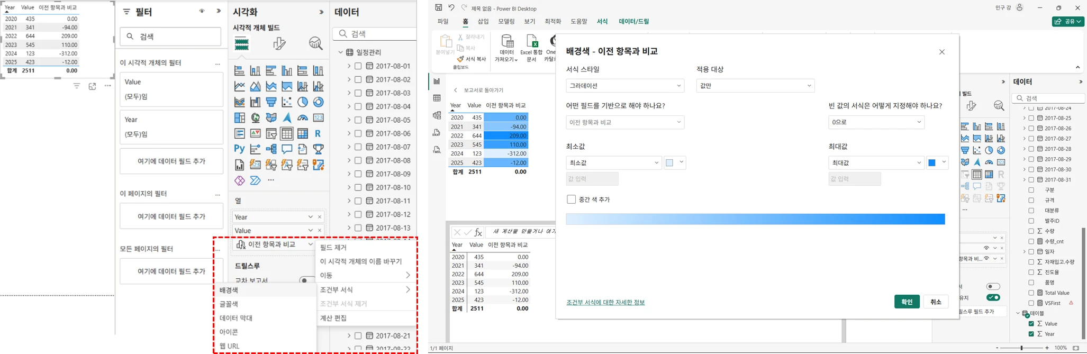Collapse the 일정관리 table tree
Screen dimensions: 1087x354
coord(341,52)
